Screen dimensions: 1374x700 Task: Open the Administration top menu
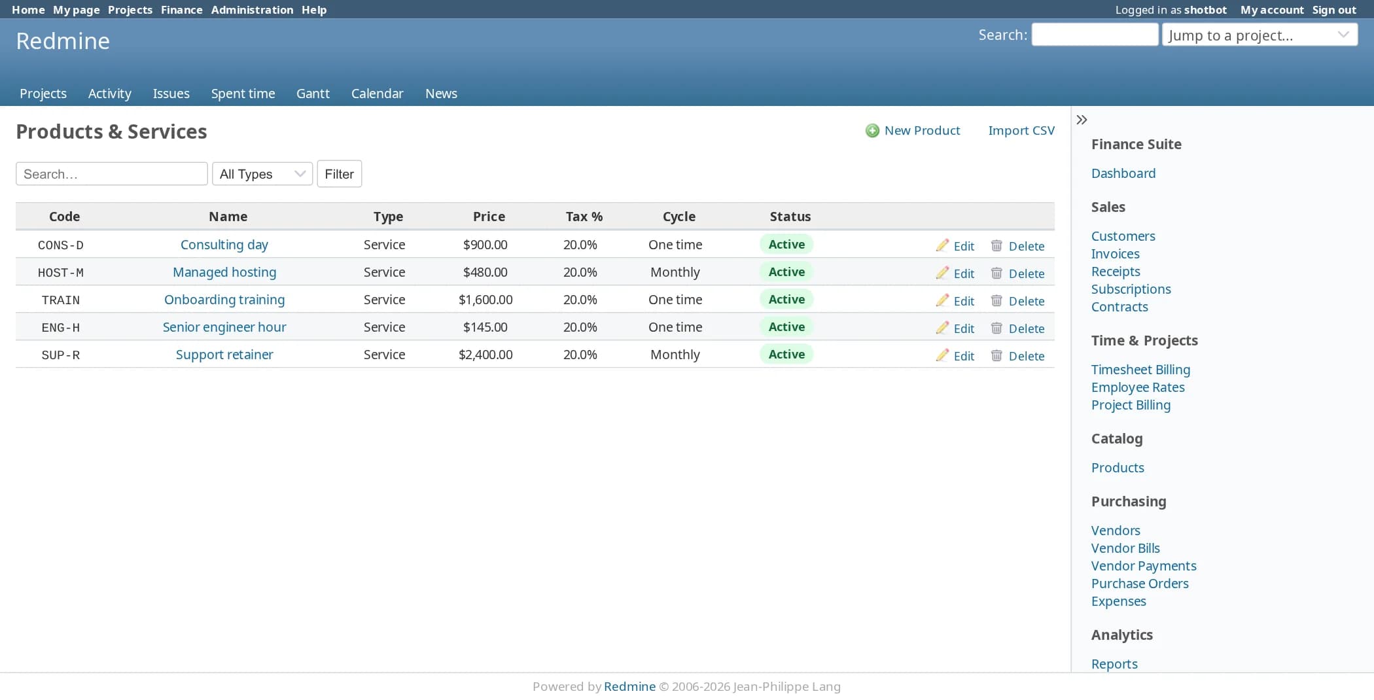click(x=252, y=10)
